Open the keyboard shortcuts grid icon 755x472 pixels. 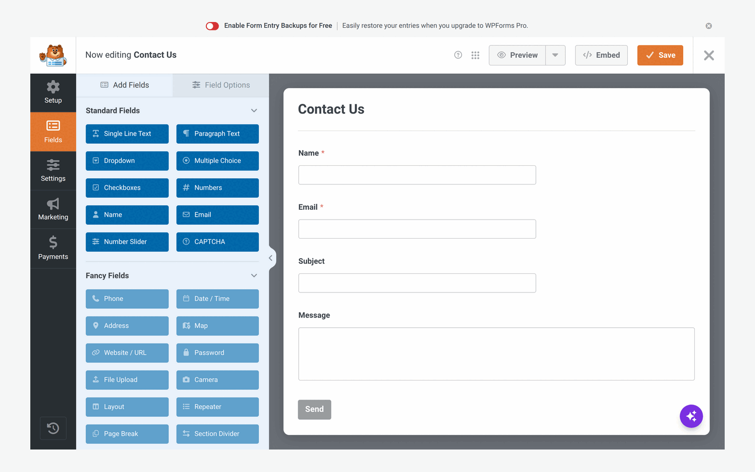475,55
